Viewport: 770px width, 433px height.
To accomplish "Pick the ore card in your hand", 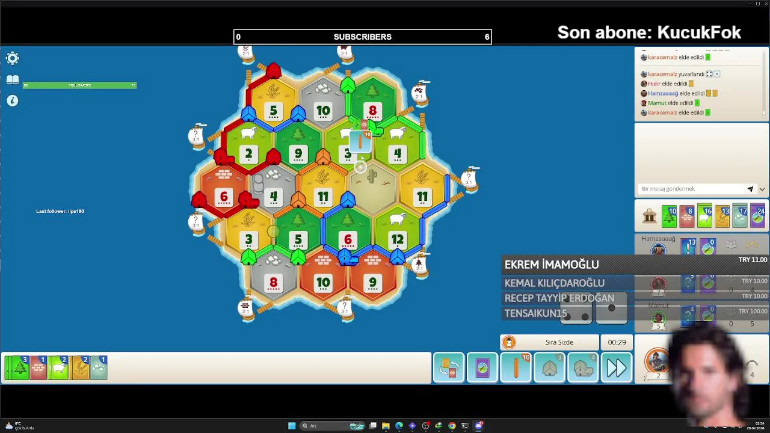I will point(99,367).
